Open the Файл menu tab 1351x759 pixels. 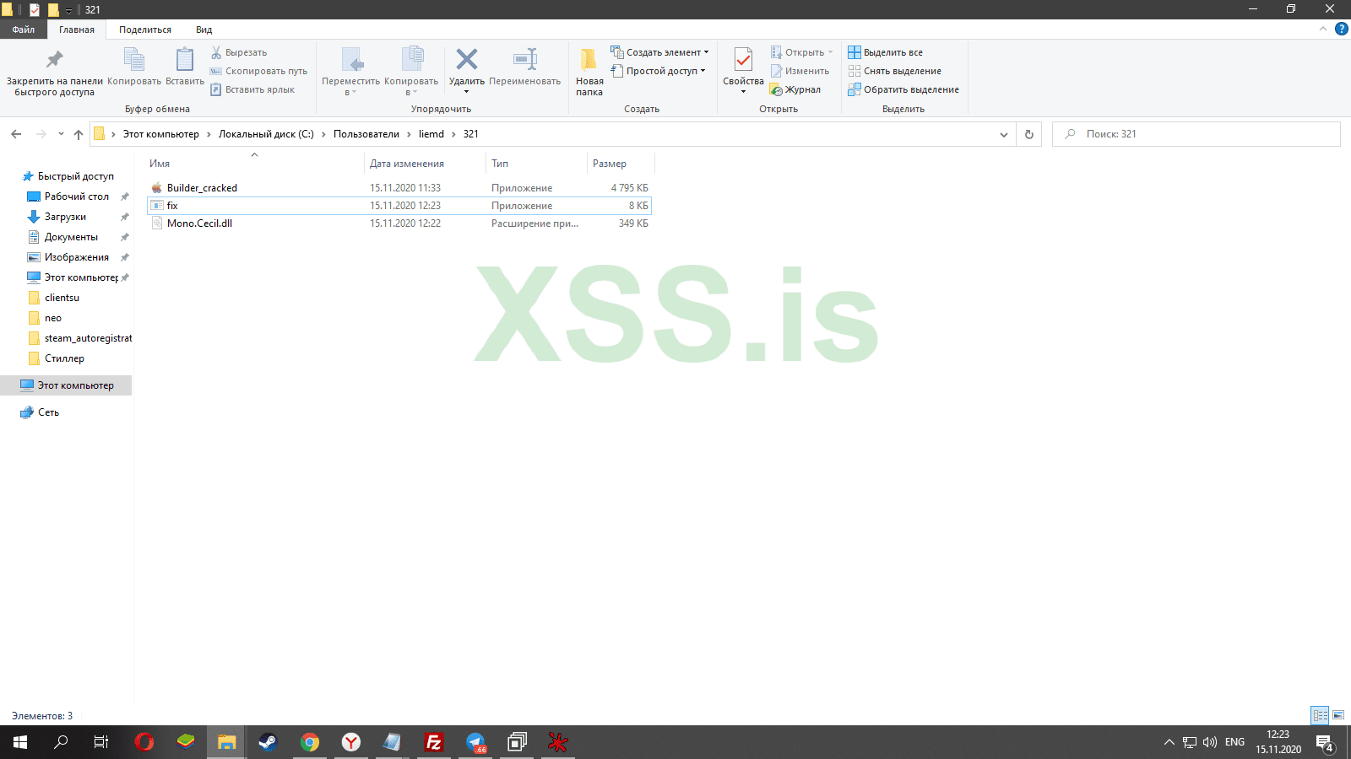24,30
